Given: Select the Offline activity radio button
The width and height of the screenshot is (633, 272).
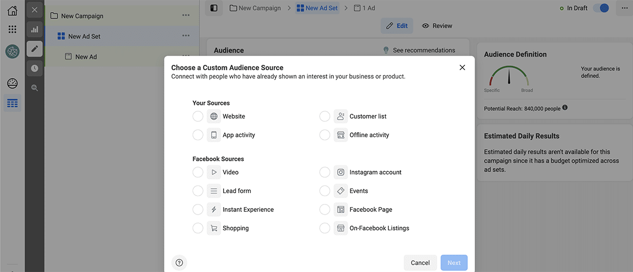Looking at the screenshot, I should click(325, 135).
